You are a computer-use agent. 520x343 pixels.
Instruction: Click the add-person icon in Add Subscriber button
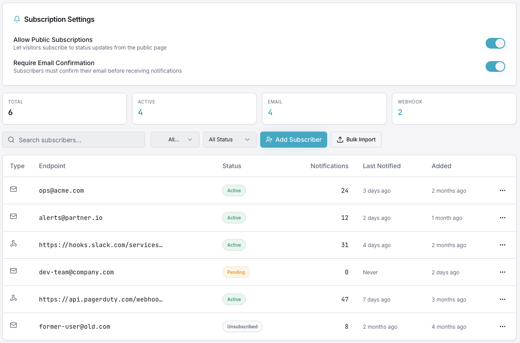(x=269, y=140)
